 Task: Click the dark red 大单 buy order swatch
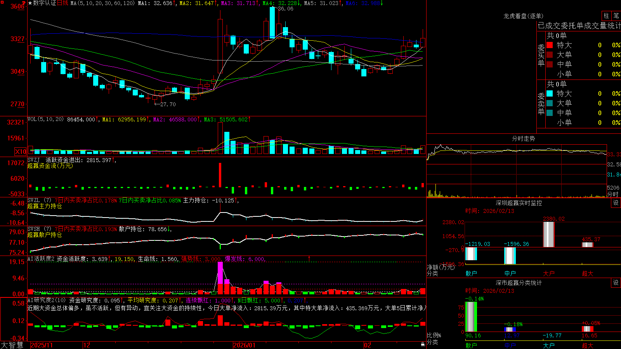coord(550,55)
